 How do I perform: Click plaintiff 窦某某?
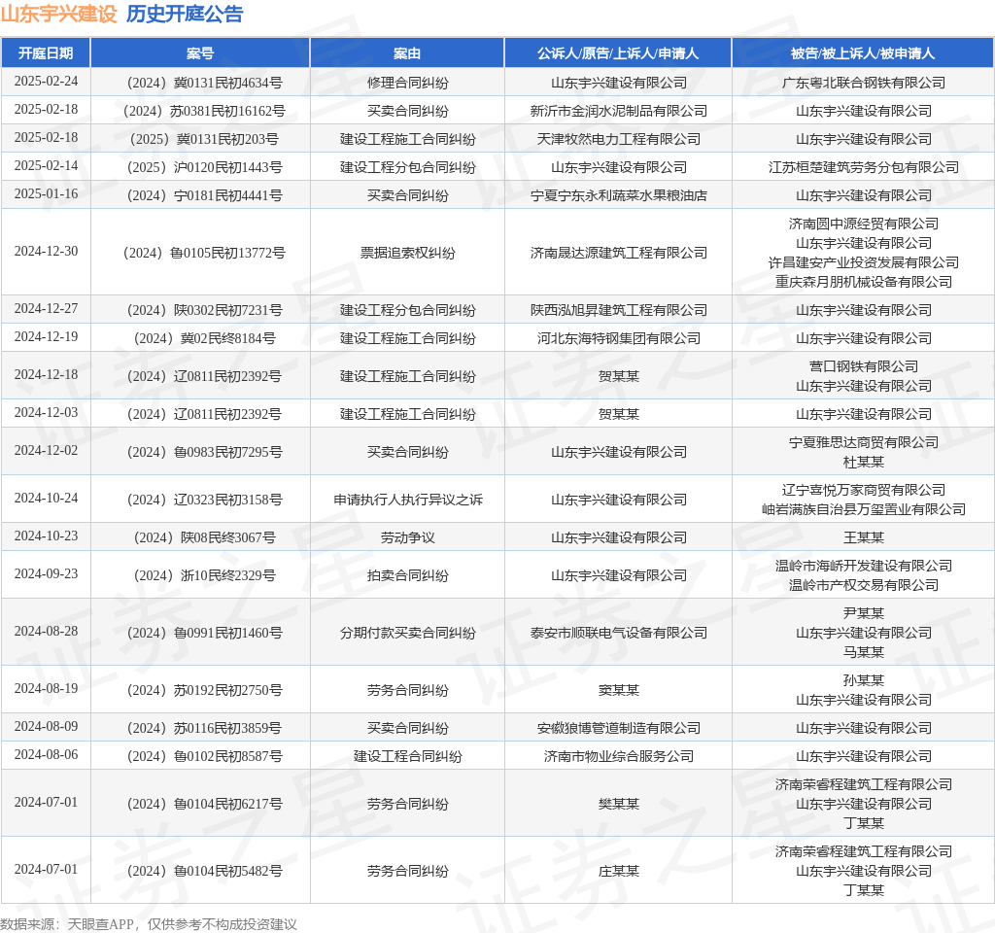[x=619, y=691]
